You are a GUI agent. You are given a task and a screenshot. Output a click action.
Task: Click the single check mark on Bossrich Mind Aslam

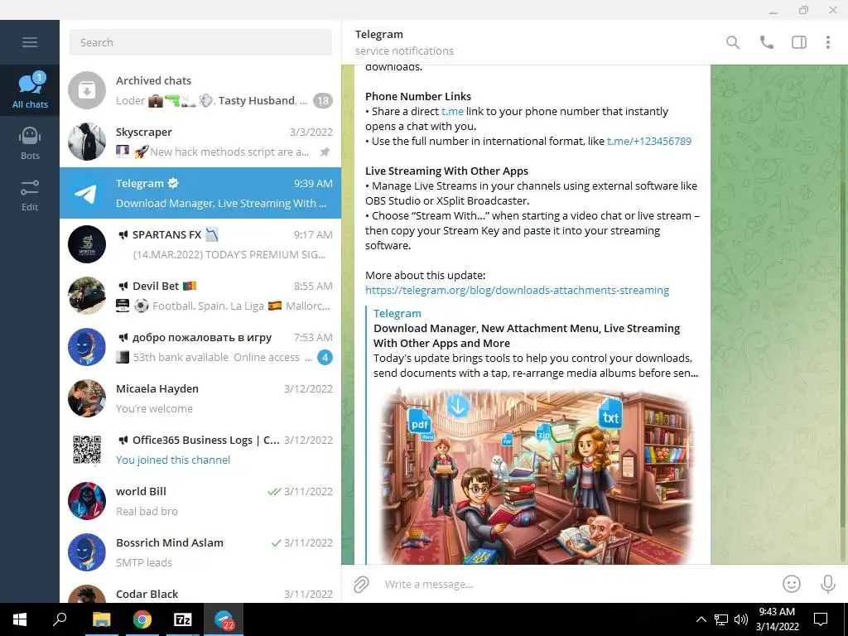(276, 543)
